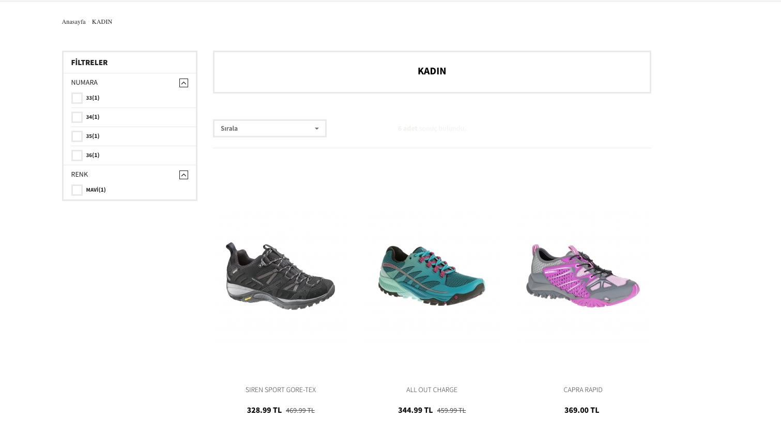
Task: Collapse the RENK filter section
Action: [x=183, y=175]
